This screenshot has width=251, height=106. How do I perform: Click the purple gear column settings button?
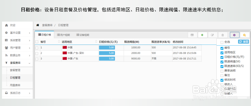tap(234, 35)
